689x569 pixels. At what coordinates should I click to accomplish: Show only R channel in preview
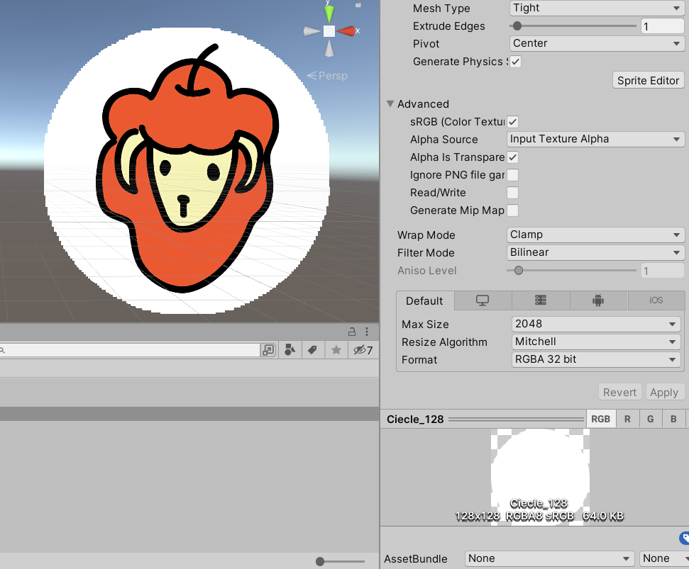coord(627,419)
